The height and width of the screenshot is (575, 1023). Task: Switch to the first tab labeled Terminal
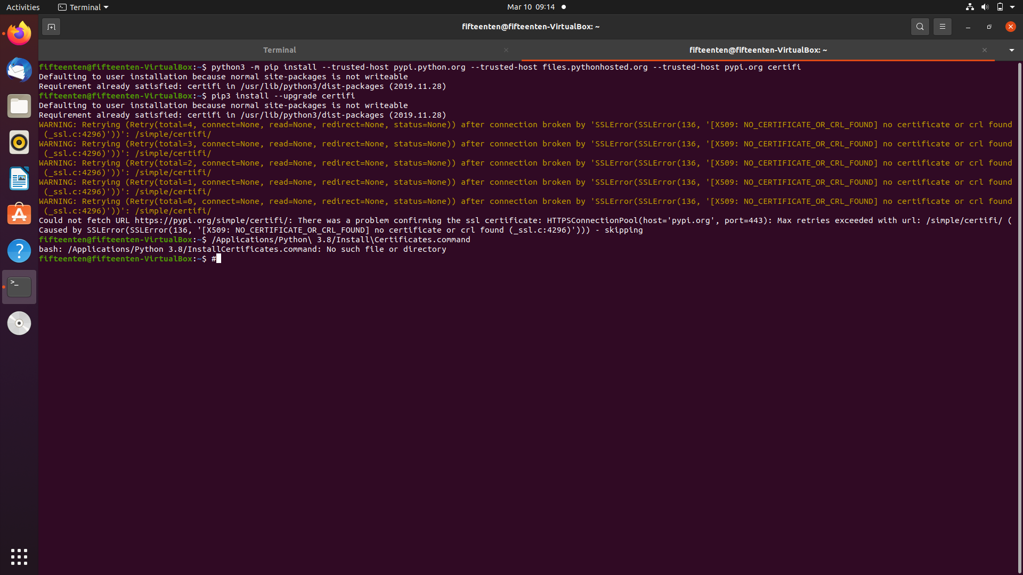(279, 50)
